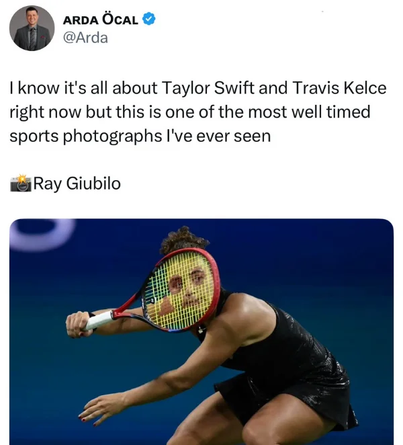Click the player's outstretched lower hand
403x445 pixels.
click(98, 408)
